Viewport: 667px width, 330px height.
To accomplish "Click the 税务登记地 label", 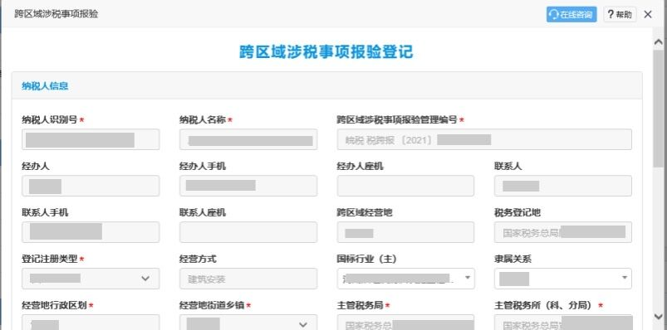I will pyautogui.click(x=517, y=212).
